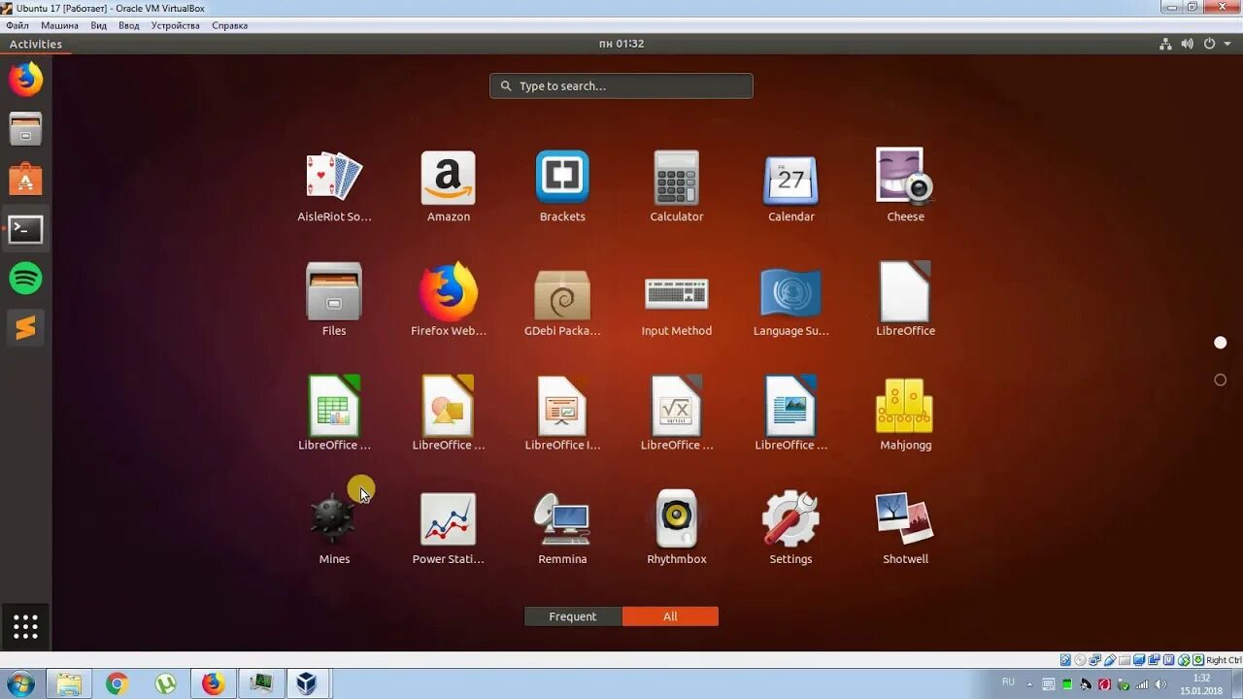Click the Activities button
Image resolution: width=1243 pixels, height=699 pixels.
coord(36,44)
